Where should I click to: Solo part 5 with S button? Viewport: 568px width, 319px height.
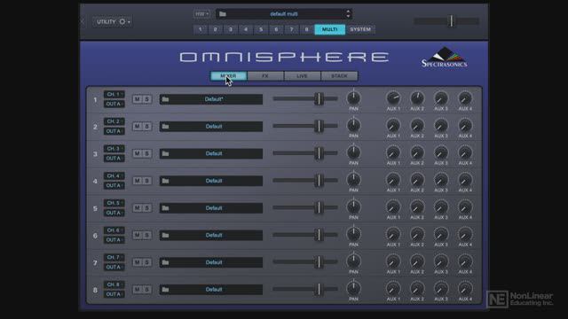pos(147,208)
